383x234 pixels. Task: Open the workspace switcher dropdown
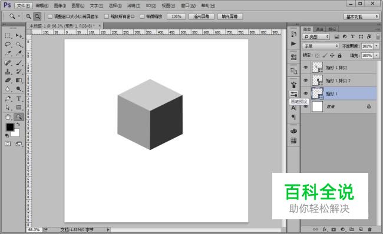361,16
